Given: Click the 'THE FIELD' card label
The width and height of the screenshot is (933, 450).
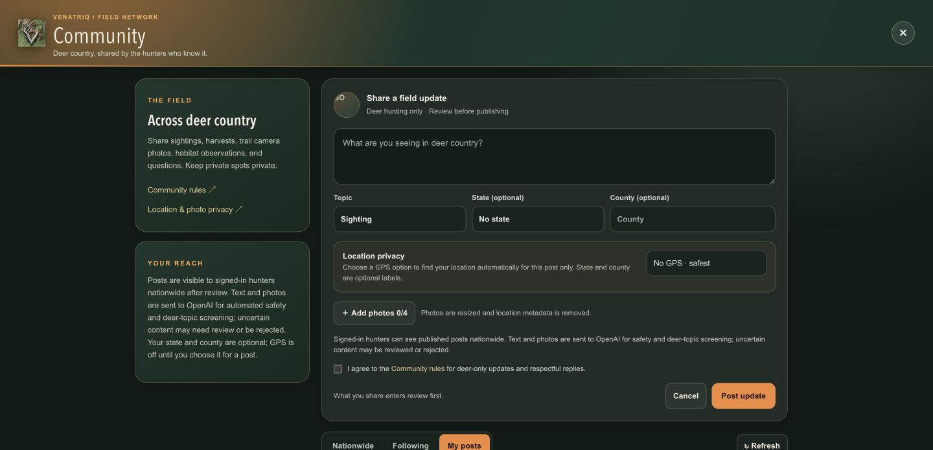Looking at the screenshot, I should [x=170, y=100].
